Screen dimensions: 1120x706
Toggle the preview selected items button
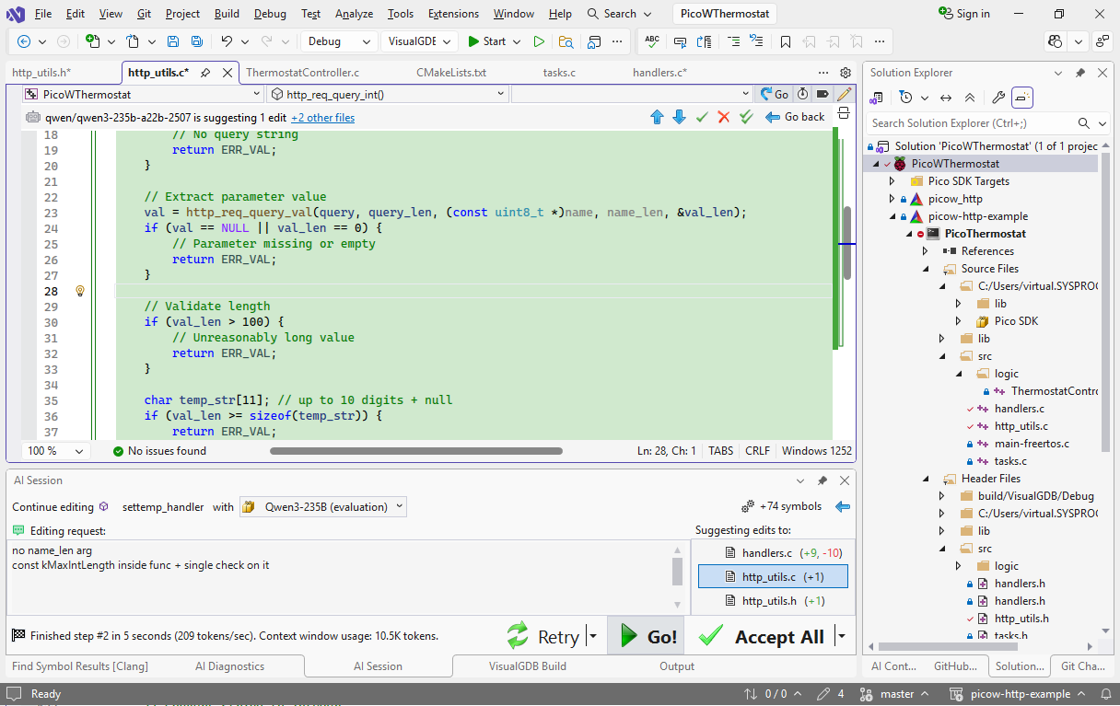coord(1021,98)
